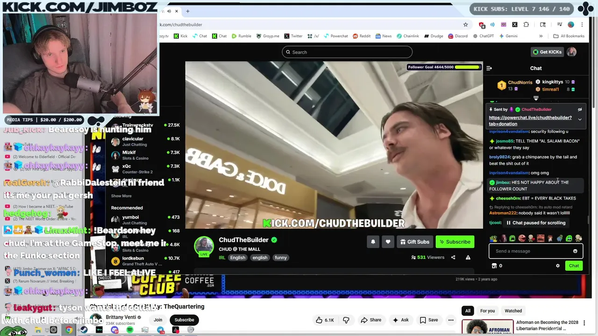The width and height of the screenshot is (598, 336).
Task: Click the YouTube Share button
Action: pos(371,320)
